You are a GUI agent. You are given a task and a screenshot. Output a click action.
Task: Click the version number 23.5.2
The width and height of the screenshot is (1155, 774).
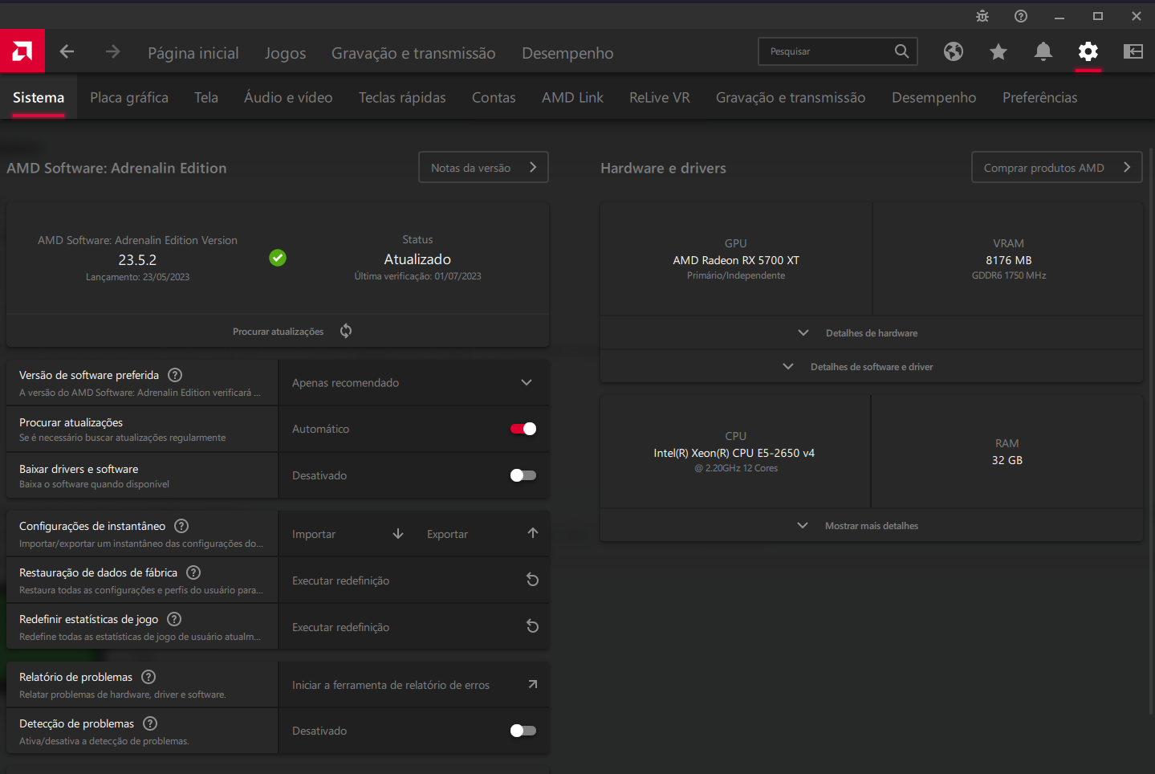[x=137, y=260]
